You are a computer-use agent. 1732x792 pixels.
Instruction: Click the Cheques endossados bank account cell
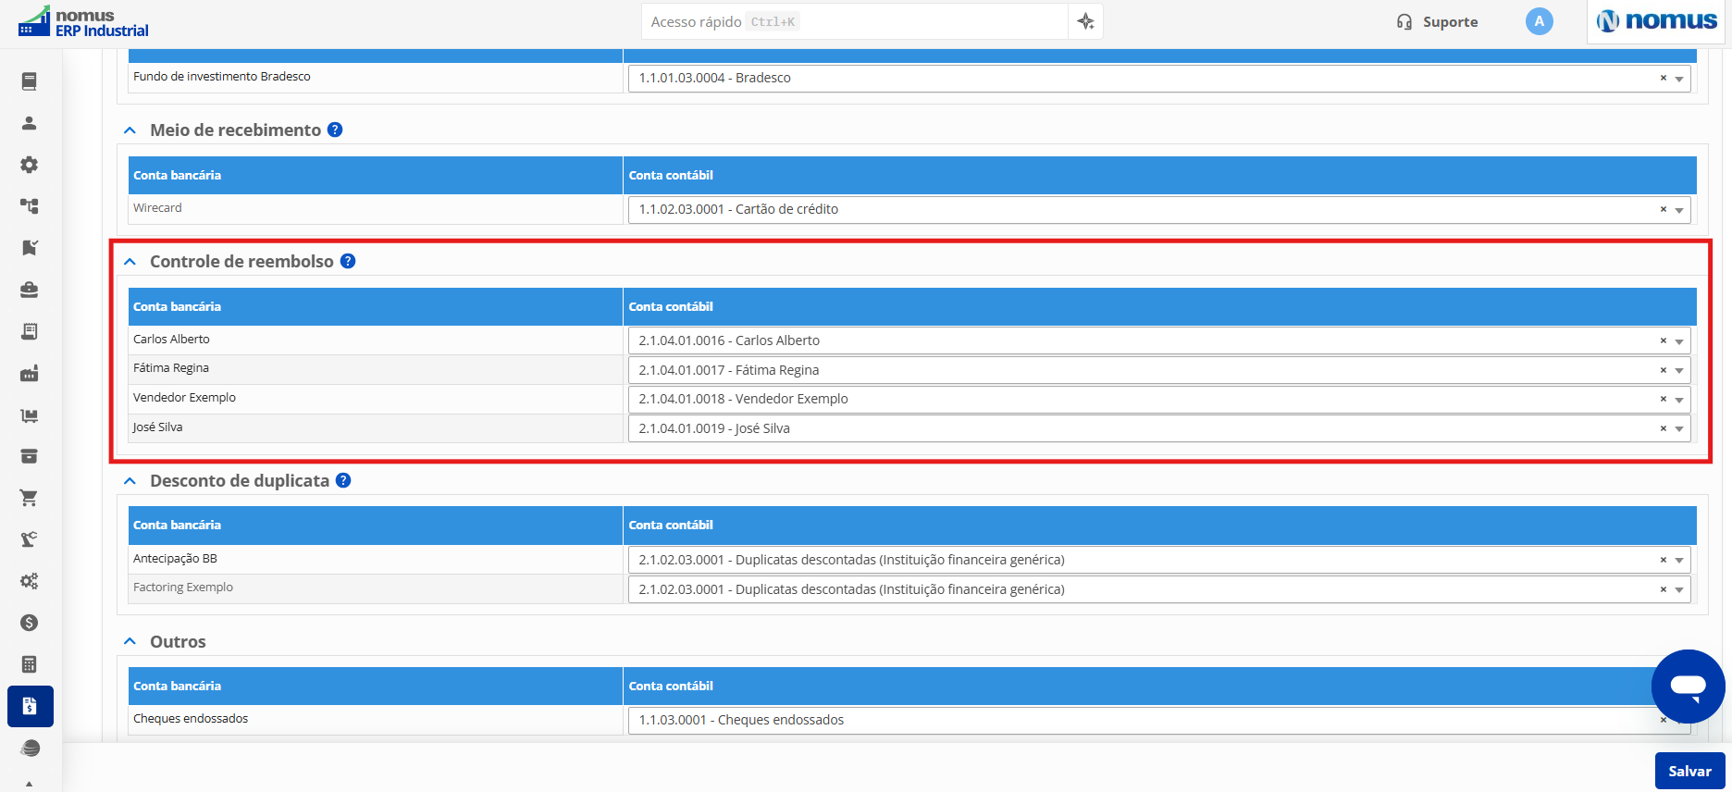(376, 719)
